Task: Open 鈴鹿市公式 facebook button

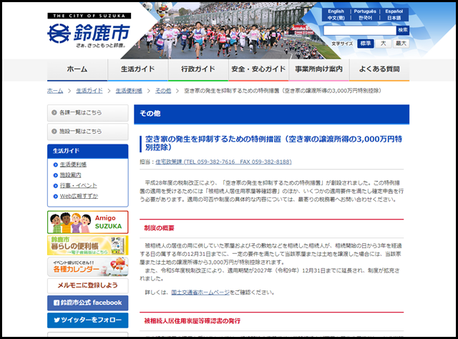Action: pos(88,303)
